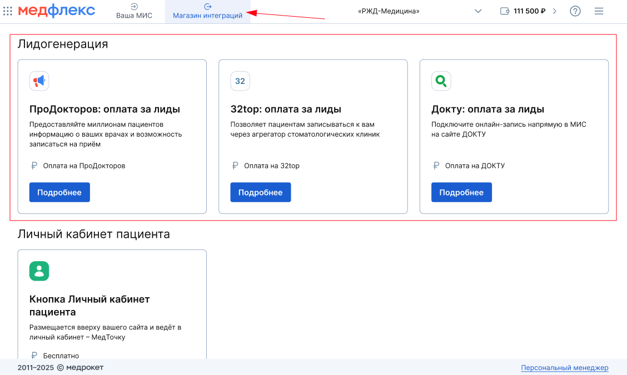Screen dimensions: 627x375
Task: Click the 111 500 ₽ balance amount
Action: pyautogui.click(x=529, y=11)
